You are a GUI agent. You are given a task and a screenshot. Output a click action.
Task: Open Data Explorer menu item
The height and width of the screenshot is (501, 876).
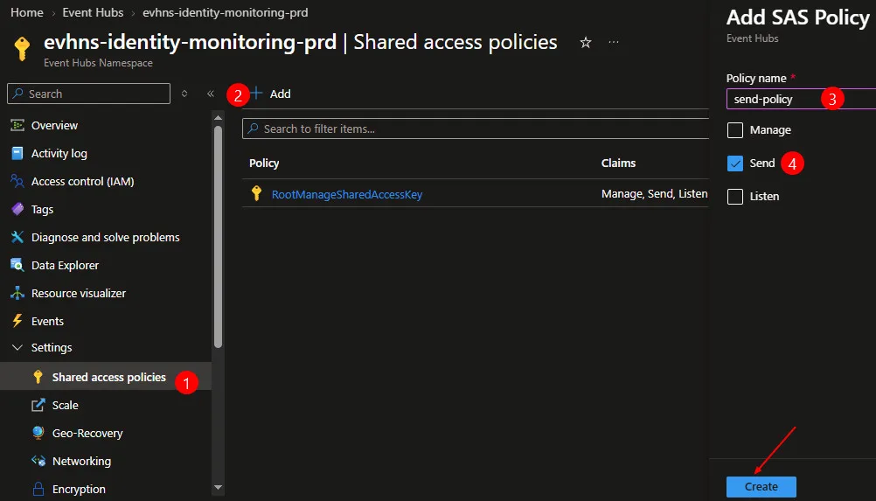(x=65, y=265)
